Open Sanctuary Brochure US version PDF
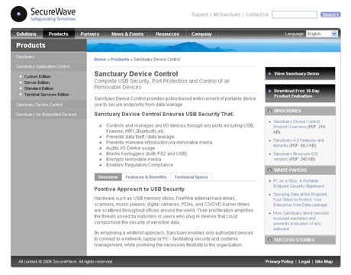 [295, 157]
